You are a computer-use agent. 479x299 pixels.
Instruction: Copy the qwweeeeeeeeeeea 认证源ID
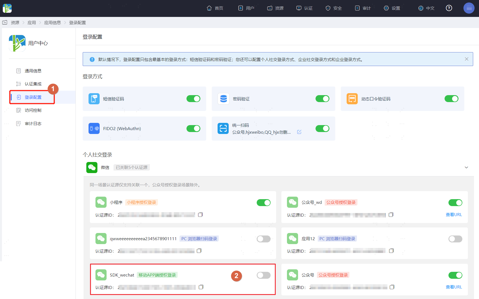(199, 251)
